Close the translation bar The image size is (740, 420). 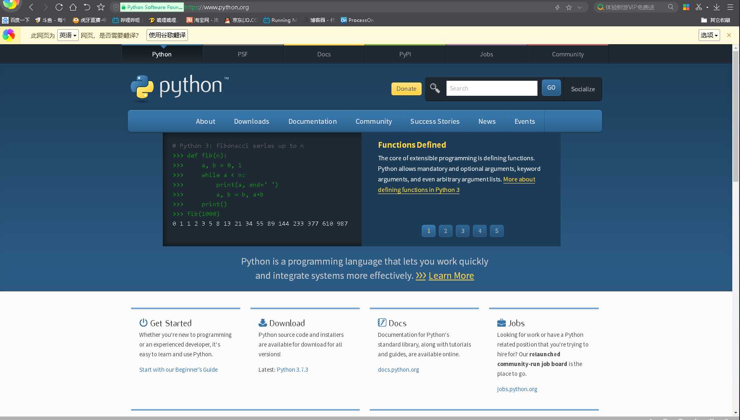coord(729,35)
